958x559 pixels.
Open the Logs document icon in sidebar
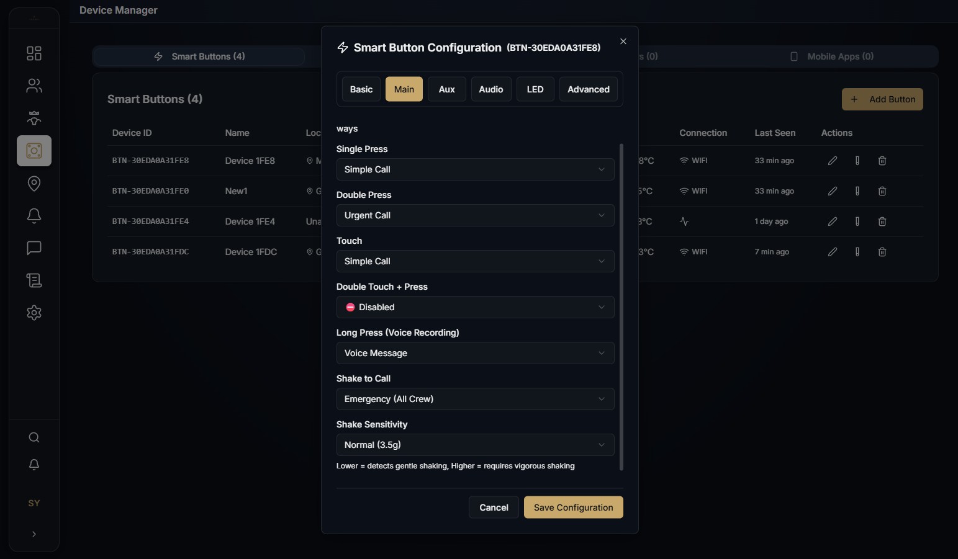point(34,280)
